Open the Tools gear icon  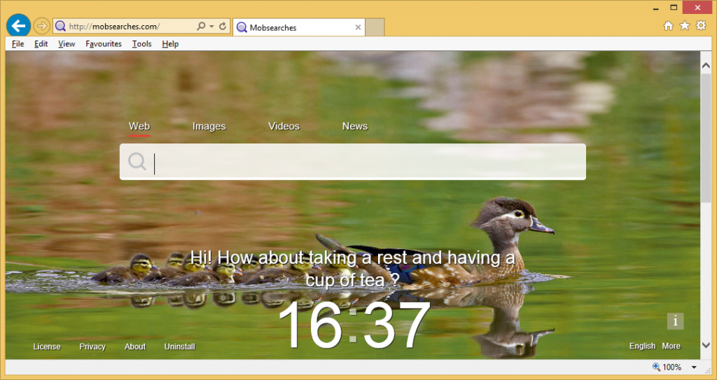tap(701, 26)
